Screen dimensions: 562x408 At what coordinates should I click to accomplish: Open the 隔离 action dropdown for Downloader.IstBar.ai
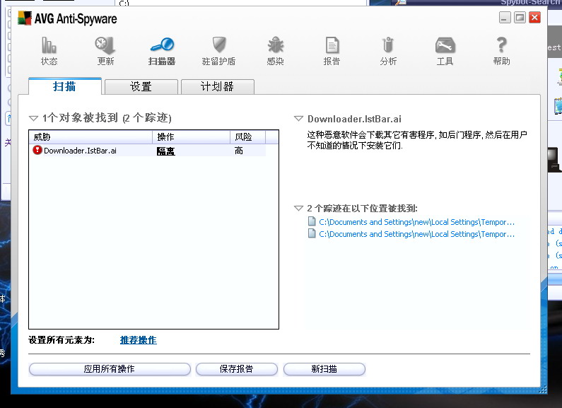coord(165,151)
